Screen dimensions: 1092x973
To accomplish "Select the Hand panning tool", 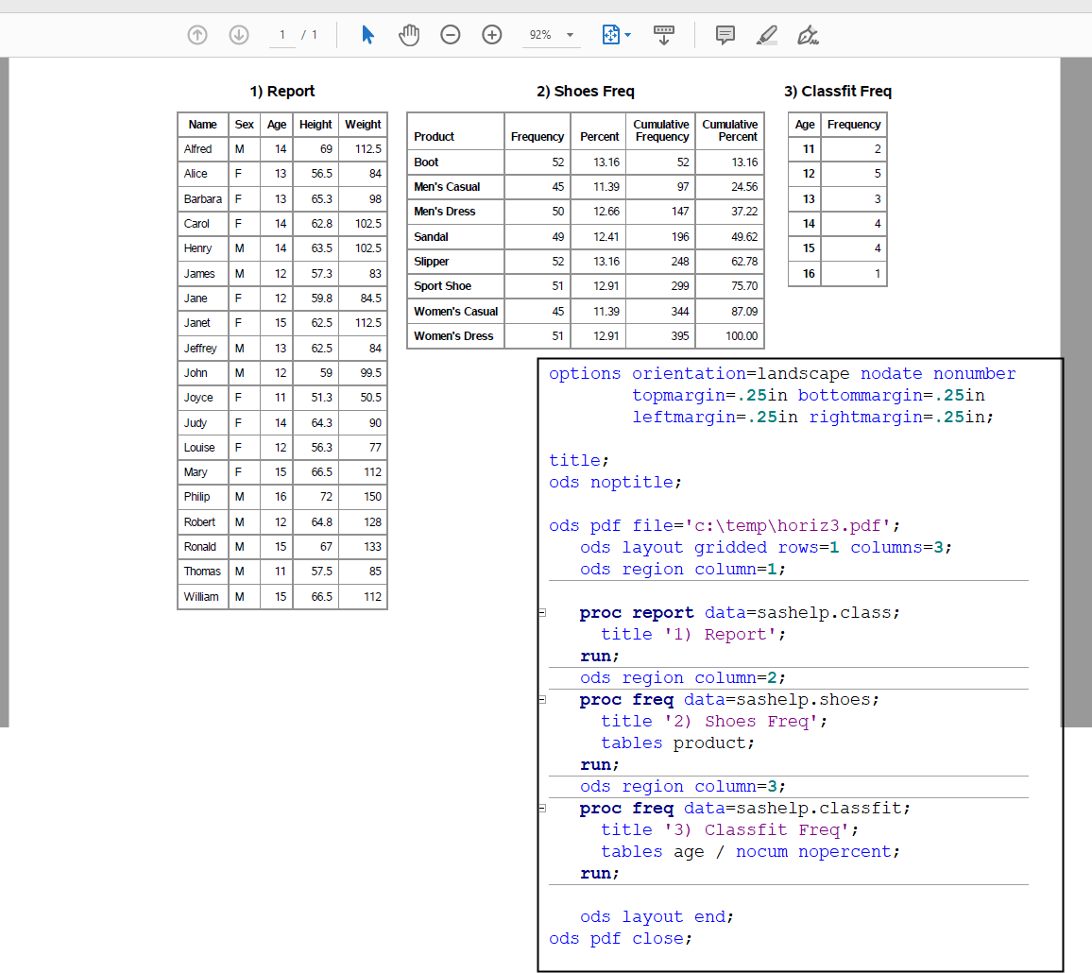I will 409,34.
